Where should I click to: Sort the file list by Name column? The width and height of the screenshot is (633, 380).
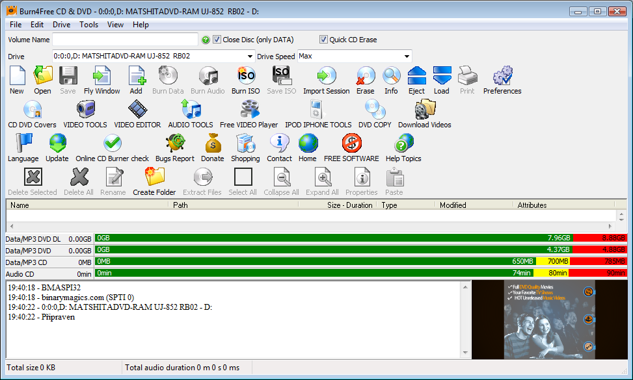point(88,205)
